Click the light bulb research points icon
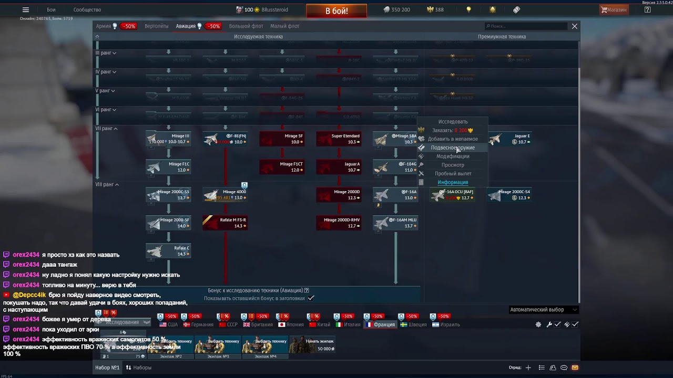673x378 pixels. pyautogui.click(x=469, y=9)
